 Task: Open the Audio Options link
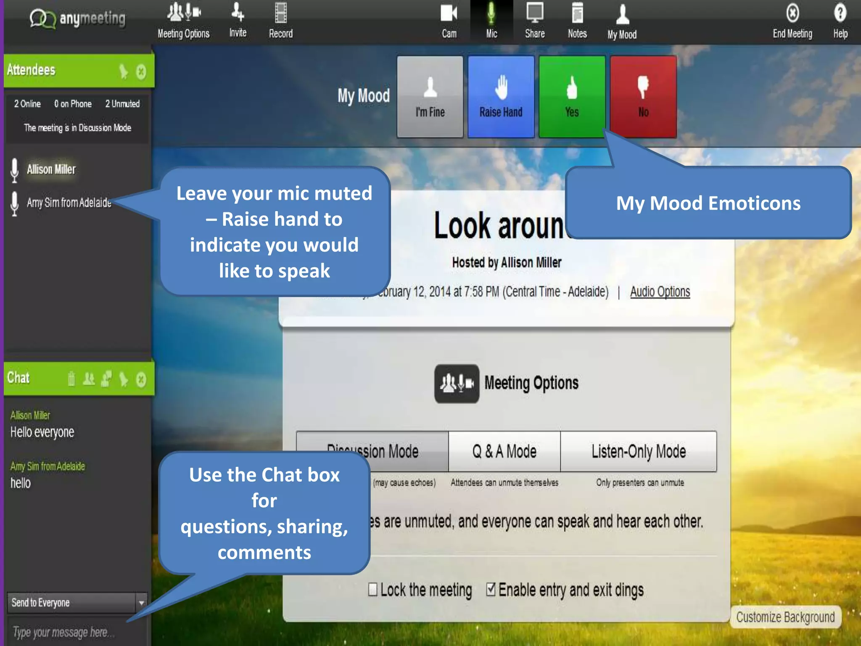pyautogui.click(x=660, y=291)
